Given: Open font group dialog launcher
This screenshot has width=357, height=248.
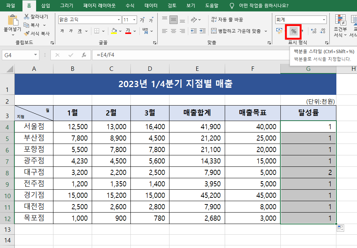Looking at the screenshot, I should coord(155,43).
